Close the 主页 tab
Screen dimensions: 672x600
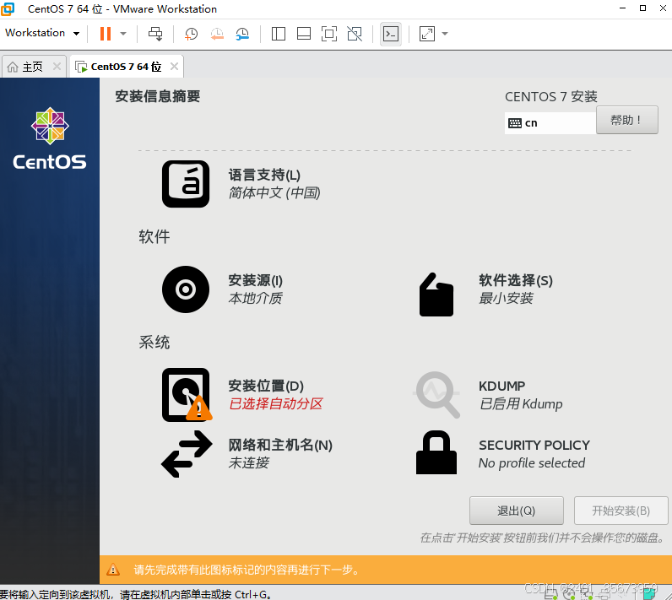(57, 67)
